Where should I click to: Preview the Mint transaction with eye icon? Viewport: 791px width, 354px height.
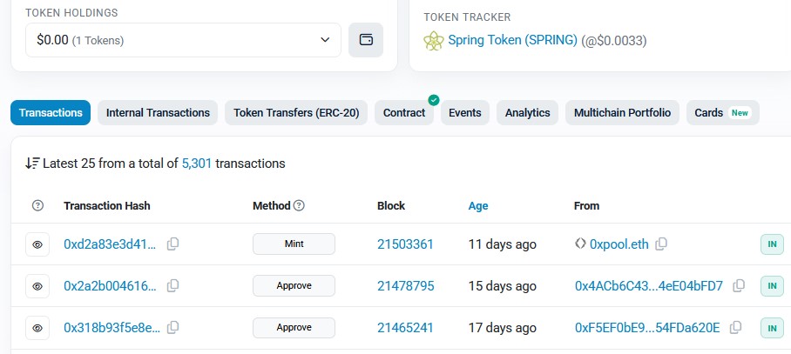coord(37,244)
